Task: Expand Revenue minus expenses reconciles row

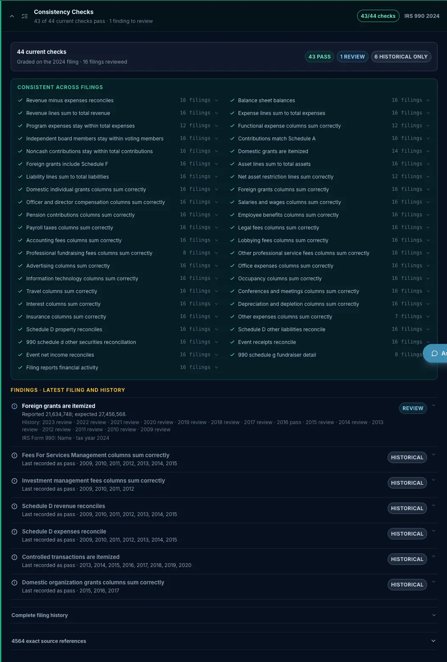Action: pos(118,101)
